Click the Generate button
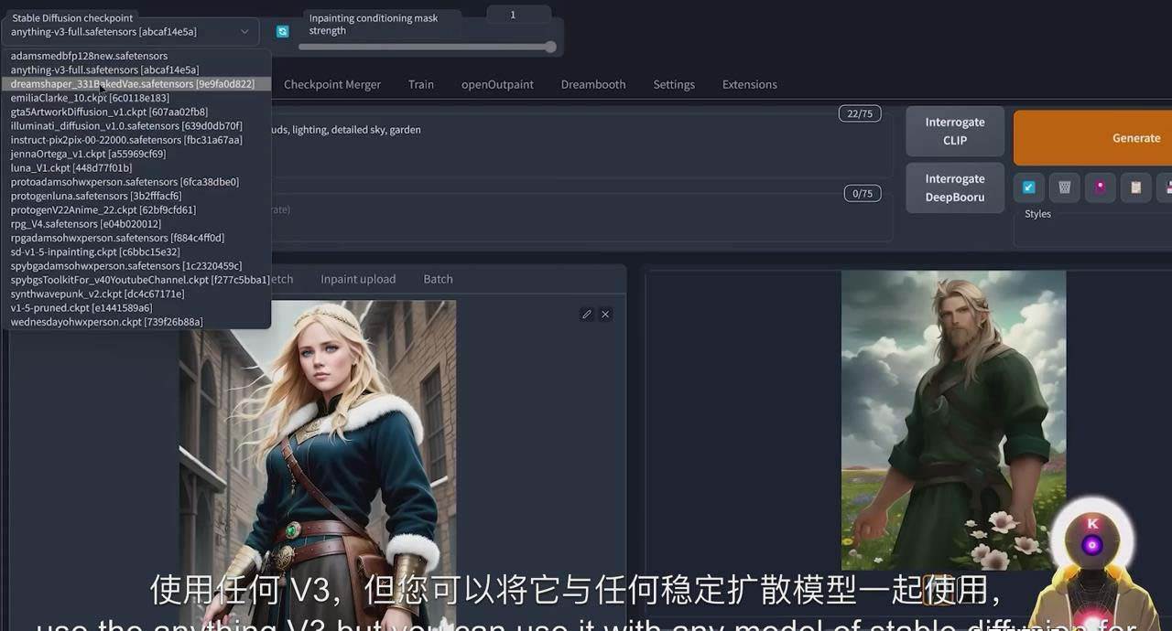Image resolution: width=1172 pixels, height=631 pixels. pos(1135,137)
